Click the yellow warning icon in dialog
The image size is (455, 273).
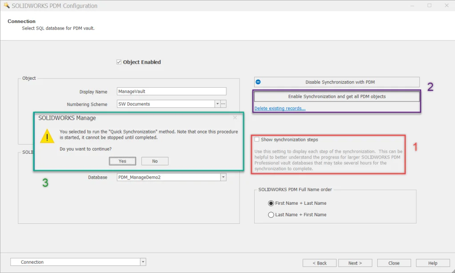click(47, 136)
